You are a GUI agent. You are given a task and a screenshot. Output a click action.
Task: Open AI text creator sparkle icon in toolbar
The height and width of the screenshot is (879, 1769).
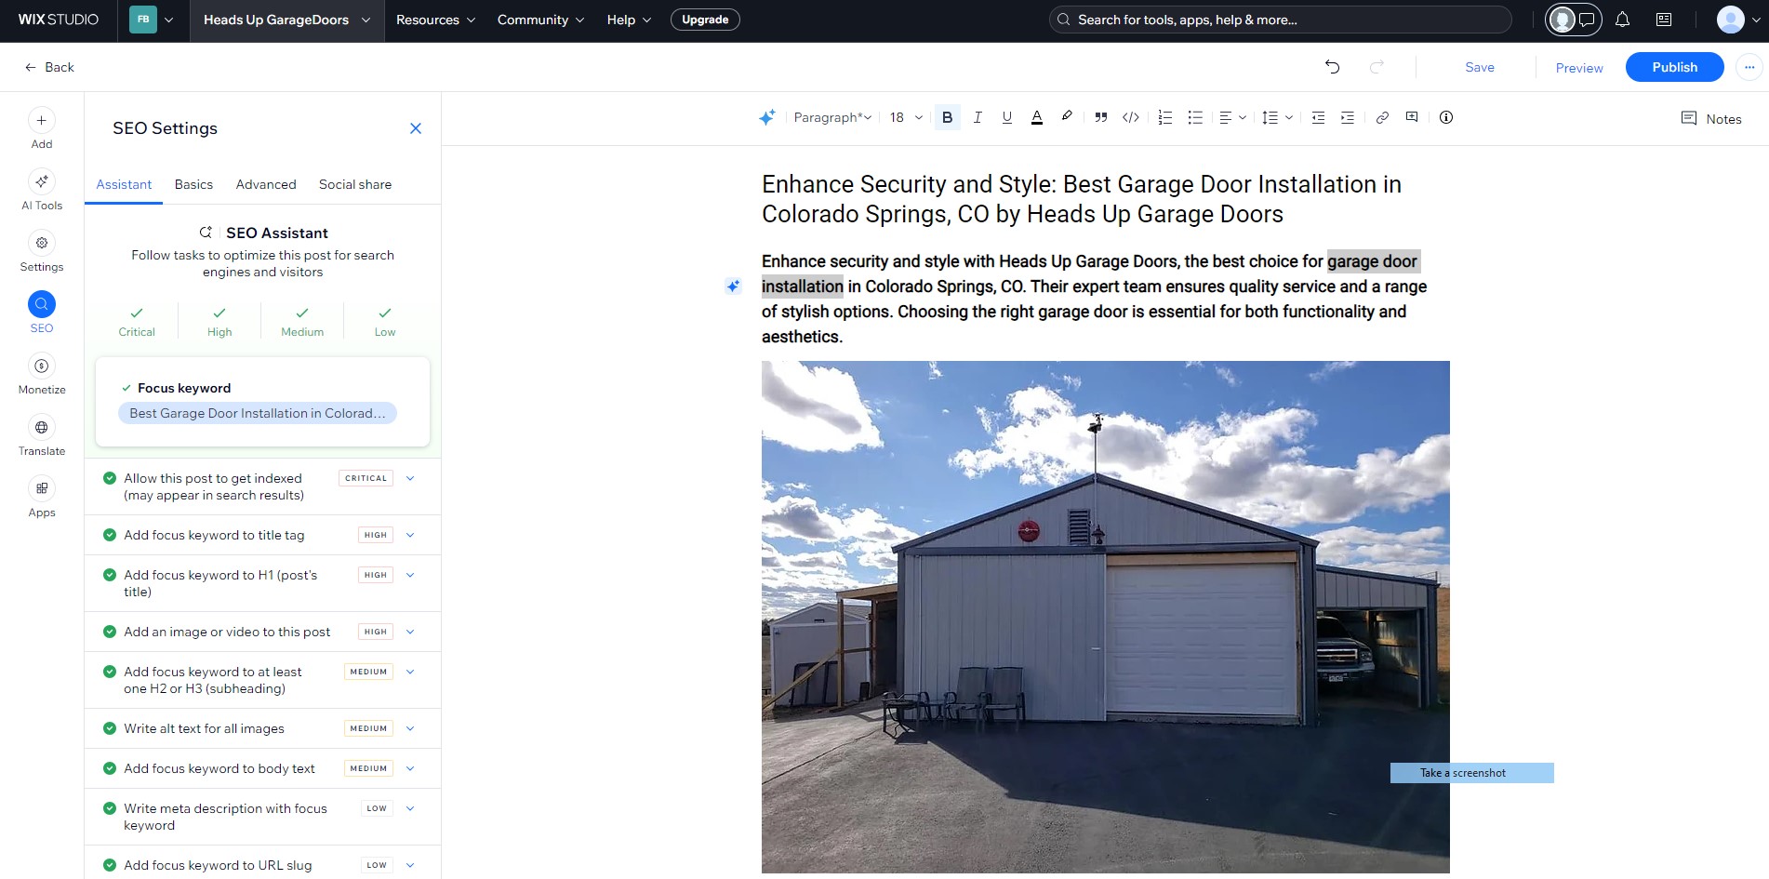pyautogui.click(x=766, y=118)
